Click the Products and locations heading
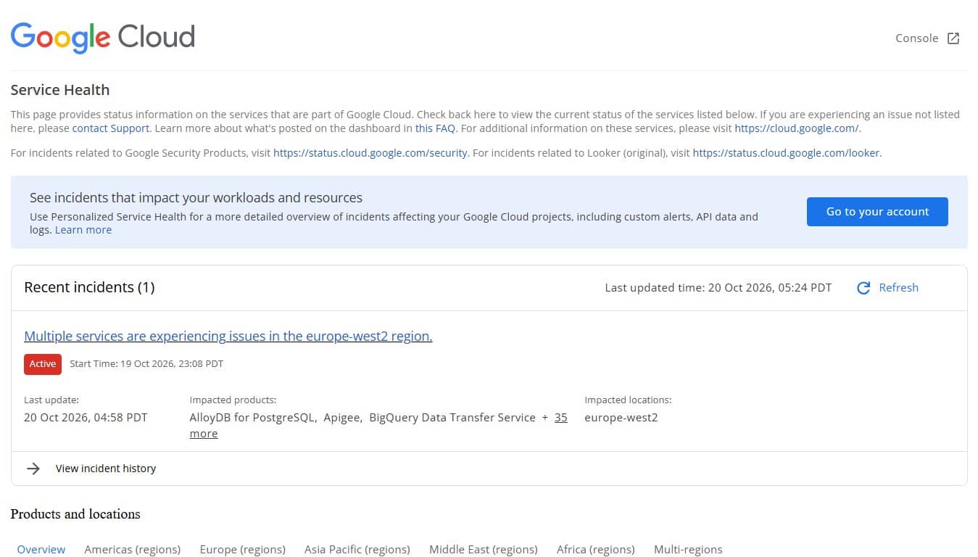This screenshot has width=978, height=557. click(75, 514)
